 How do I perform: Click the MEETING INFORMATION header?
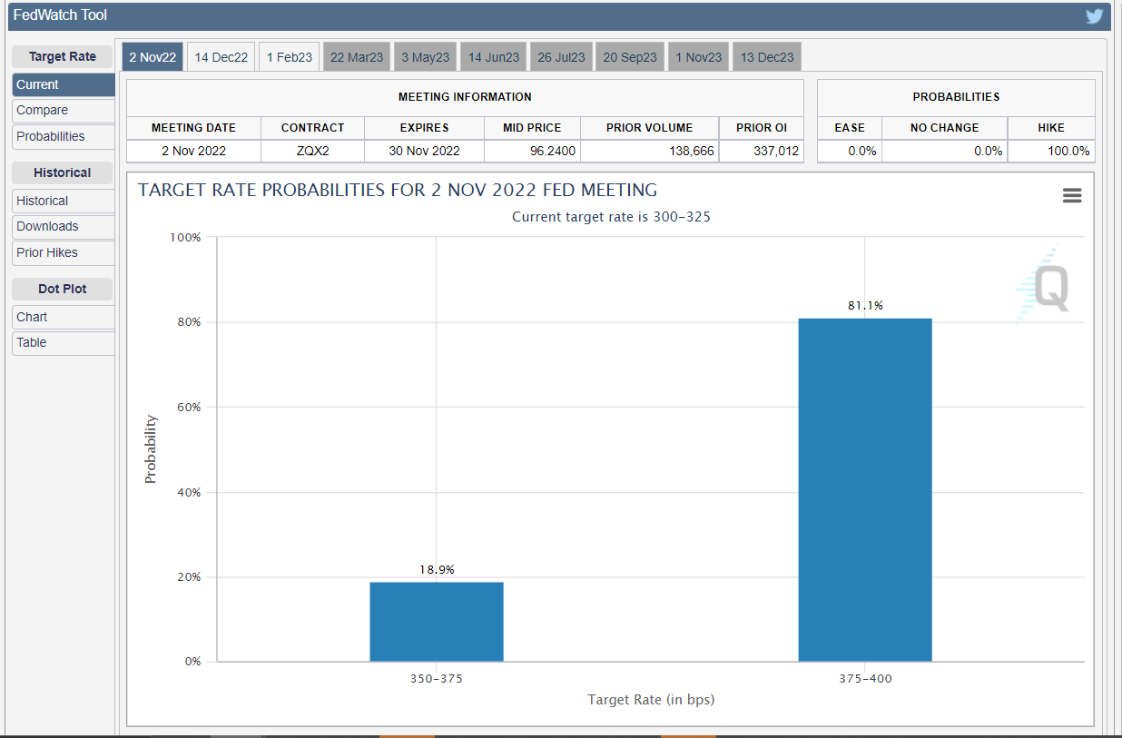(465, 97)
